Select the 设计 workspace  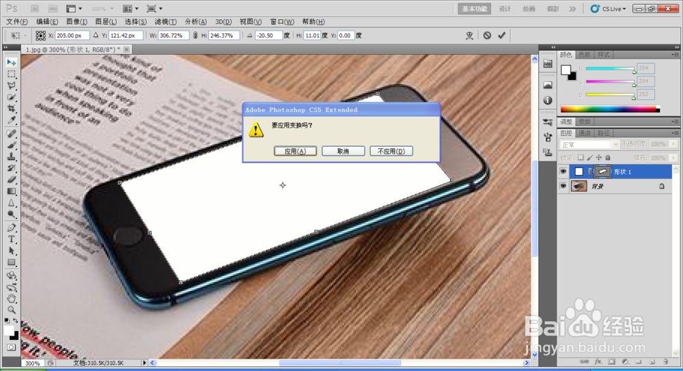[x=505, y=9]
